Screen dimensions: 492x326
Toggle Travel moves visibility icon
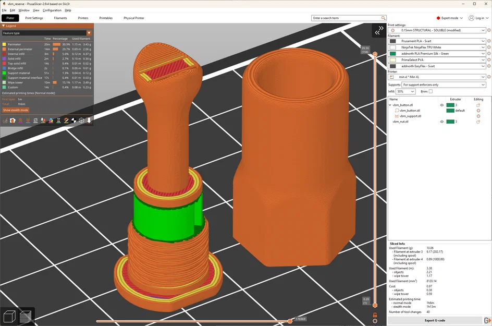5,120
